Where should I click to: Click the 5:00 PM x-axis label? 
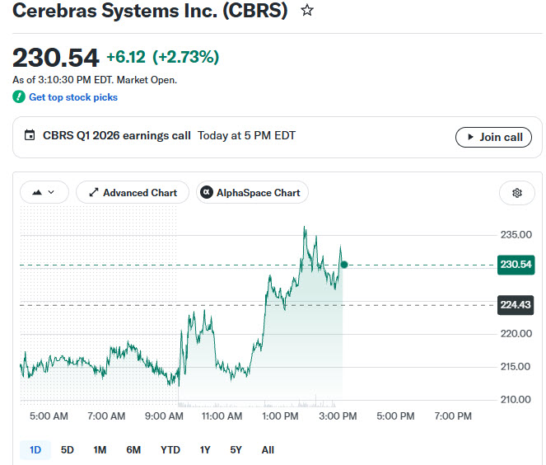(x=395, y=416)
